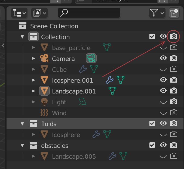Click Cube modifiers wrench icon

click(83, 69)
